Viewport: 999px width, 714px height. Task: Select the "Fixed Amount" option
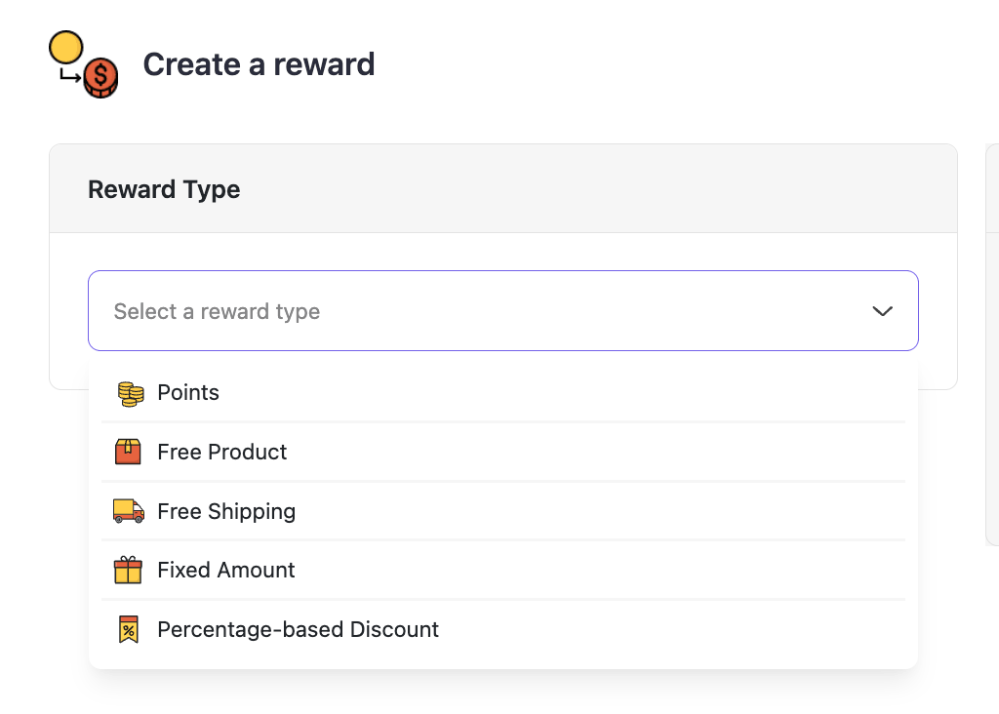pyautogui.click(x=226, y=570)
